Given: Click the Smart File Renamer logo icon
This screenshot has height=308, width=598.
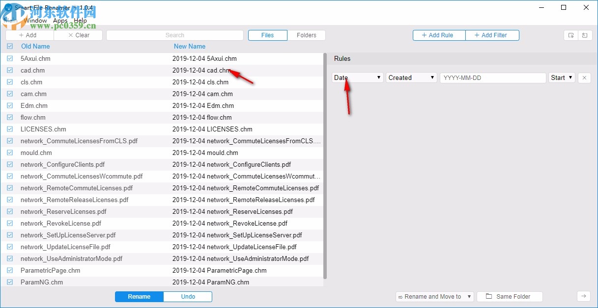Looking at the screenshot, I should (x=7, y=8).
